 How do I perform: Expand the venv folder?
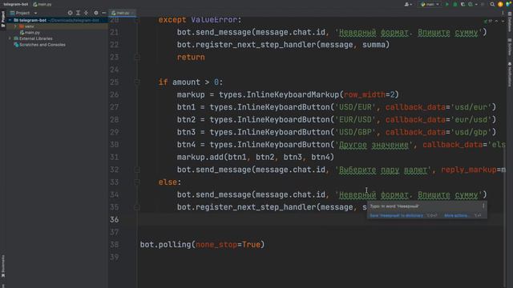coord(15,26)
